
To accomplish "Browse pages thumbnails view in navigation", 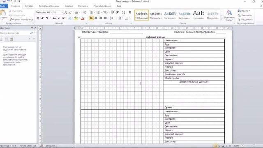I will pyautogui.click(x=6, y=39).
